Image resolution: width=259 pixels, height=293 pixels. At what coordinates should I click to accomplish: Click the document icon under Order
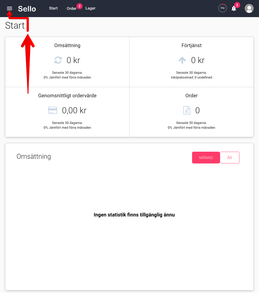(x=187, y=110)
